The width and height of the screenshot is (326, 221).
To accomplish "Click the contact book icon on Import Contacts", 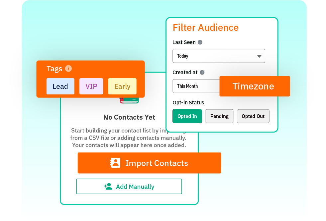I will 115,163.
